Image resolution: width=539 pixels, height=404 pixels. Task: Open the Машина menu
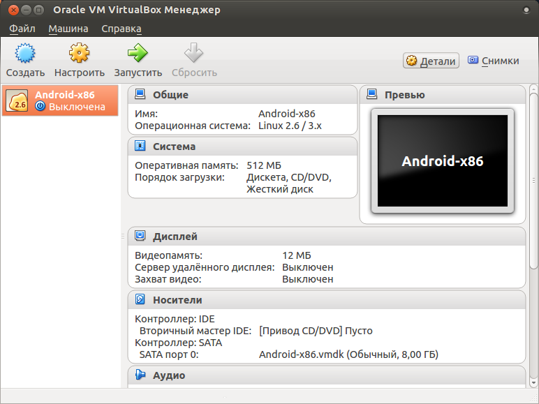[x=68, y=29]
